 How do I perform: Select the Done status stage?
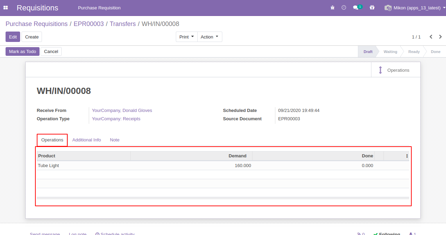point(436,52)
